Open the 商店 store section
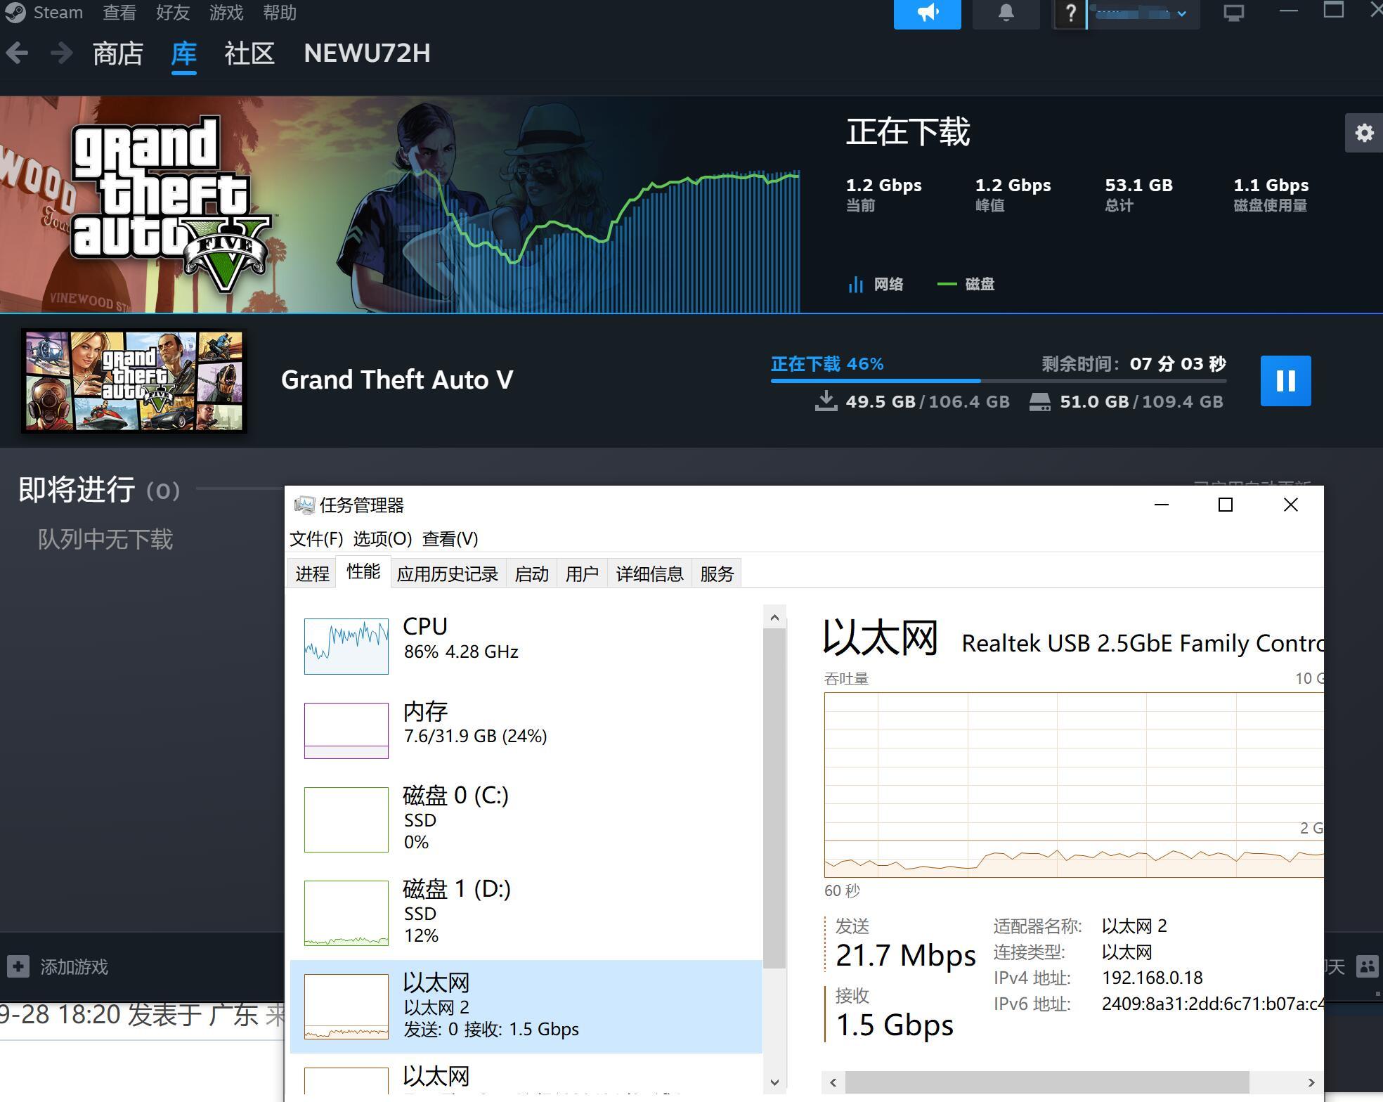This screenshot has height=1102, width=1383. 117,53
